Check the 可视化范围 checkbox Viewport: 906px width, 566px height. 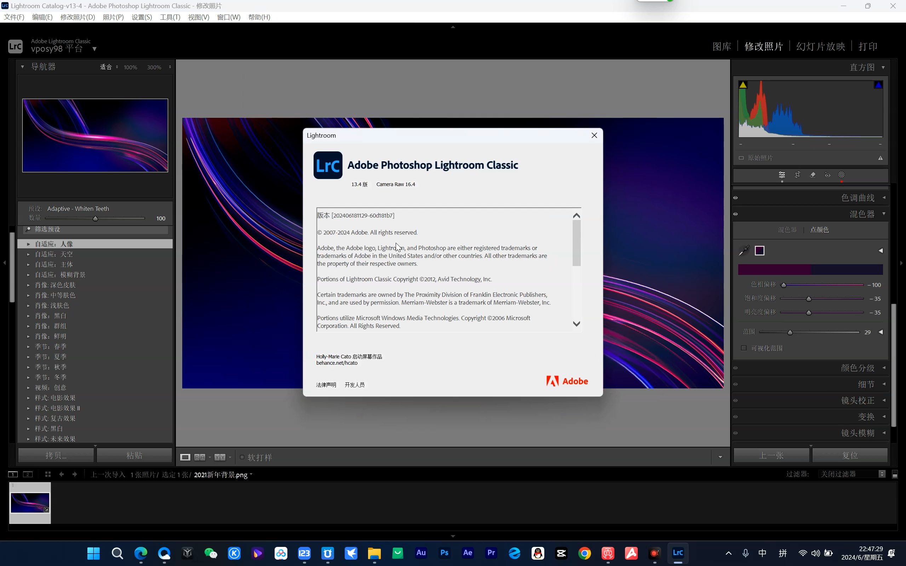[744, 348]
